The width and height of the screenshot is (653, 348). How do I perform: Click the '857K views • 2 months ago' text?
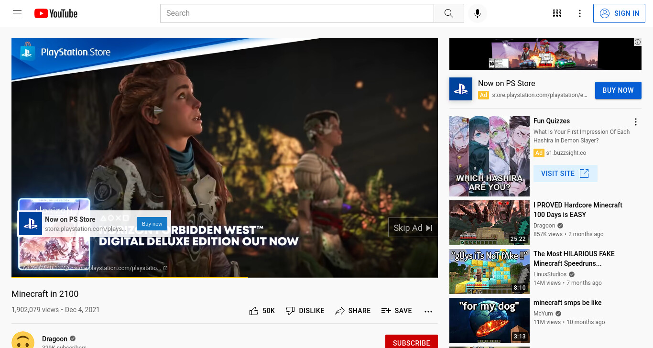click(x=568, y=234)
